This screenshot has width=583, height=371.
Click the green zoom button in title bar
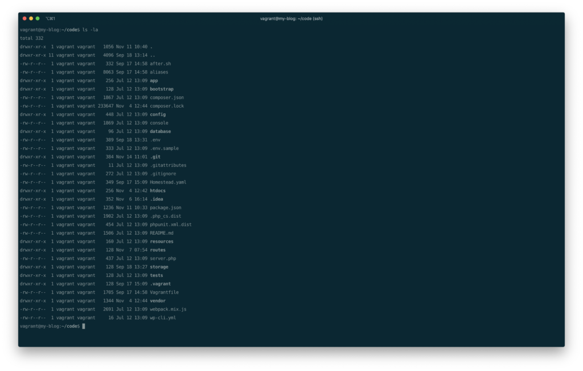point(39,18)
